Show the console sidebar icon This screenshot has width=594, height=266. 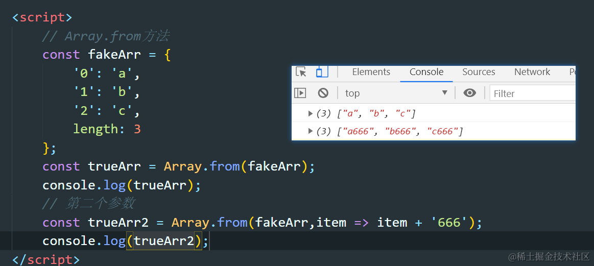click(300, 93)
